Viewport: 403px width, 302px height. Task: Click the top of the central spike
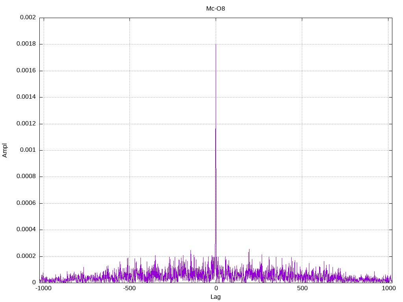coord(216,44)
